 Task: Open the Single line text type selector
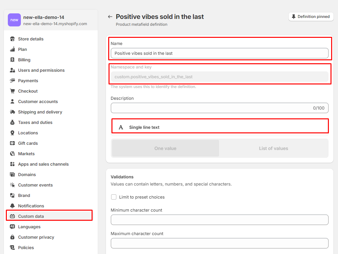(220, 127)
